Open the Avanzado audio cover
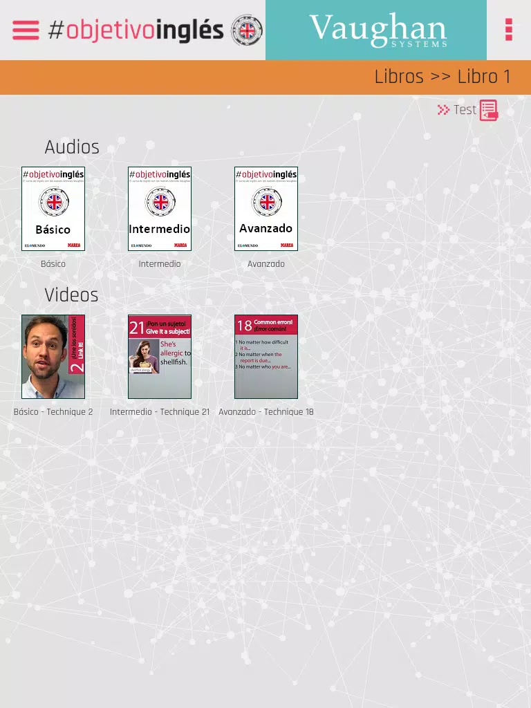Screen dimensions: 531x708 266,209
